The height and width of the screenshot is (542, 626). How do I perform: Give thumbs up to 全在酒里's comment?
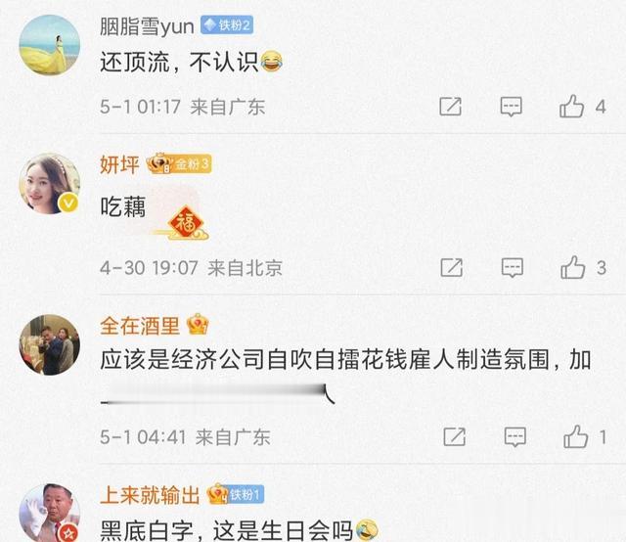tap(575, 436)
